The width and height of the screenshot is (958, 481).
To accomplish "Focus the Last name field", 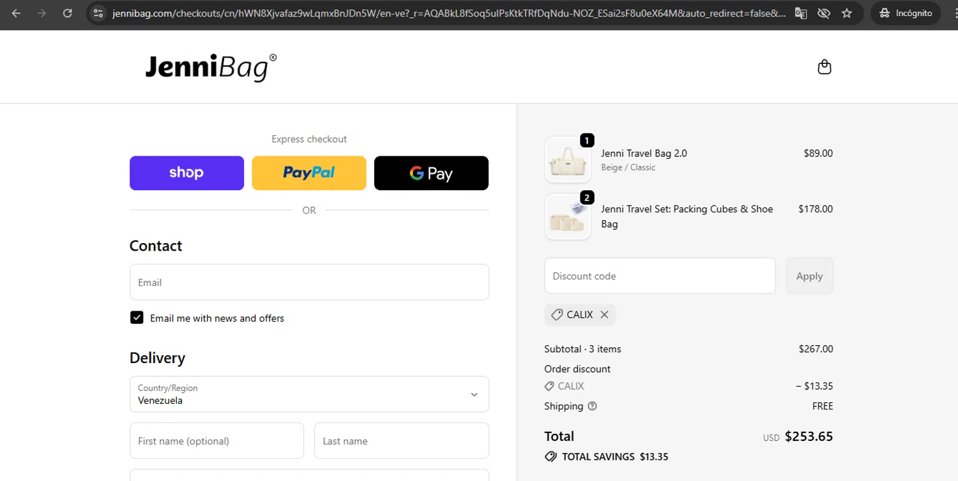I will 402,441.
